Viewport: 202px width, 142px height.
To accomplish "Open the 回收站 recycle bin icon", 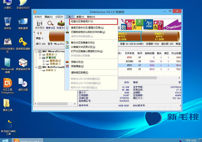I will tap(7, 23).
